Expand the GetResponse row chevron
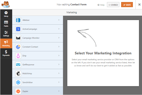The width and height of the screenshot is (142, 95). [x=59, y=64]
